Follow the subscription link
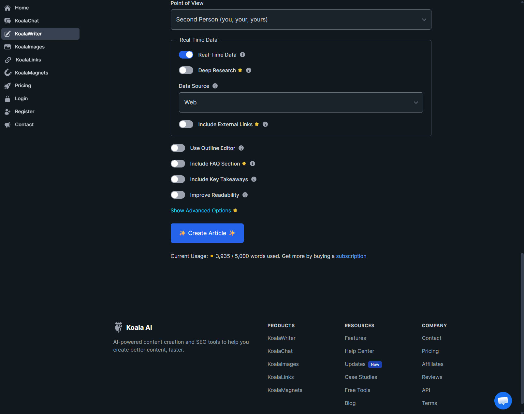This screenshot has height=414, width=524. [x=351, y=256]
